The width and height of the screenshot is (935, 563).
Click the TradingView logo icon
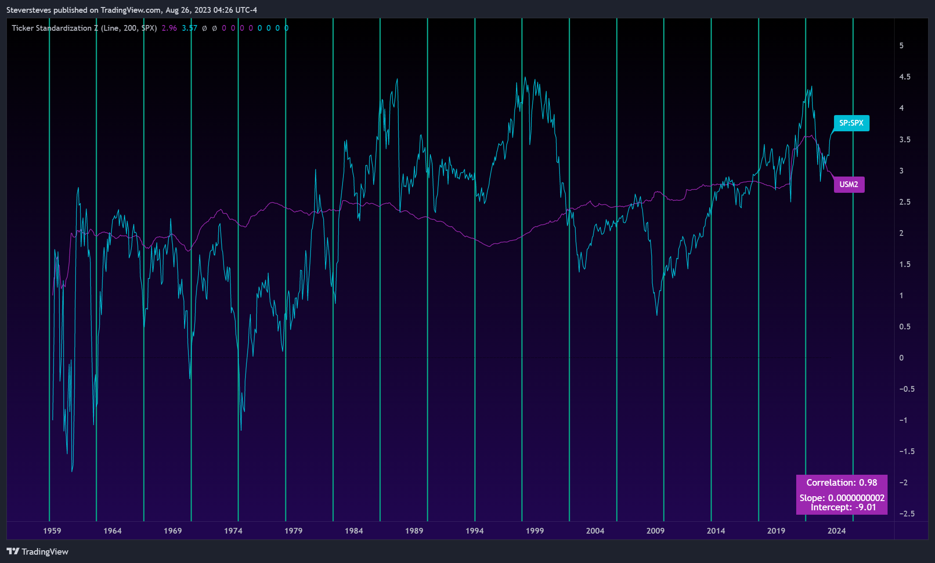[x=13, y=551]
